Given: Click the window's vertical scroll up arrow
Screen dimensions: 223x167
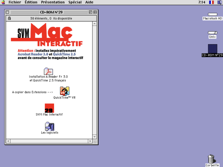Looking at the screenshot, I should coord(94,24).
